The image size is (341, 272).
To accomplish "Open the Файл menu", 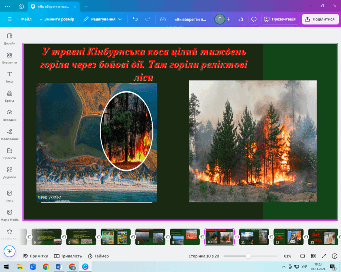I will 26,19.
